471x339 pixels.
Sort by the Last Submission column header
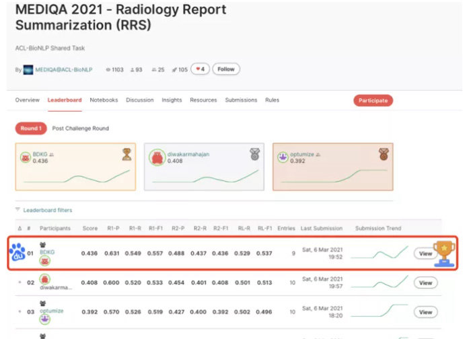pos(321,228)
